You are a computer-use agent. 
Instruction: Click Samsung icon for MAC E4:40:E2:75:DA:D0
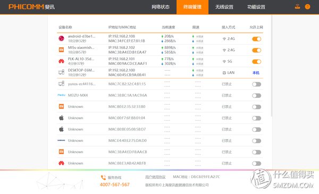point(61,140)
